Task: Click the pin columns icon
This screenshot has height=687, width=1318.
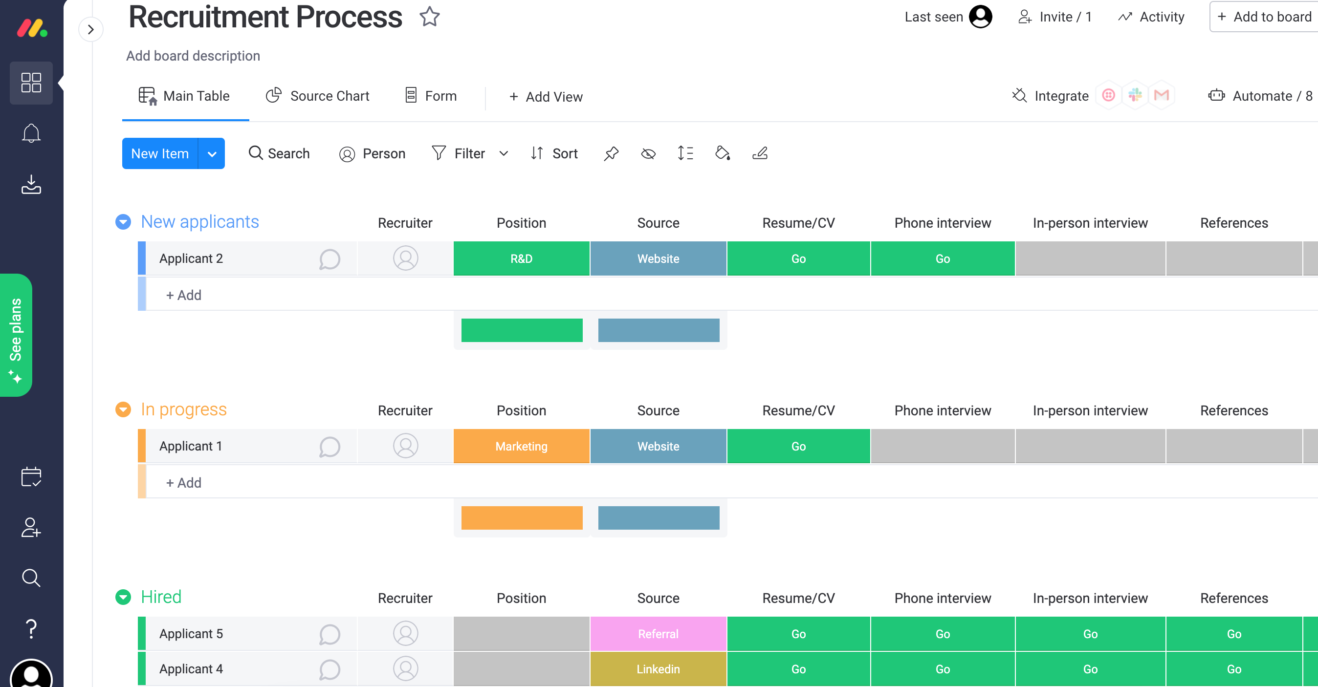Action: coord(611,153)
